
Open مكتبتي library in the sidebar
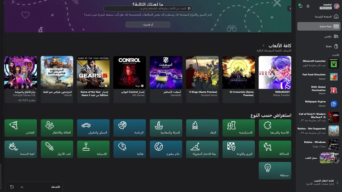(x=319, y=36)
